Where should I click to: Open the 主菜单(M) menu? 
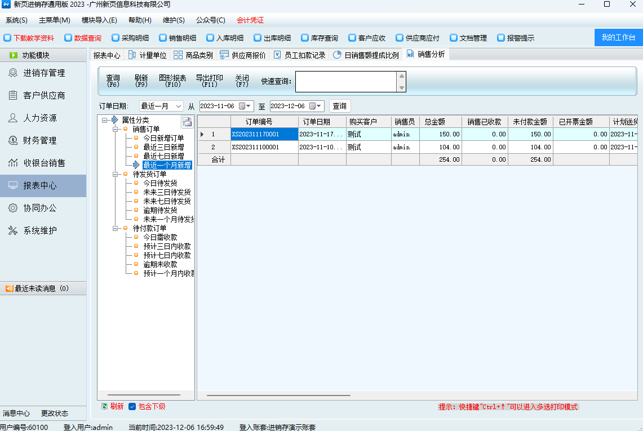point(55,20)
